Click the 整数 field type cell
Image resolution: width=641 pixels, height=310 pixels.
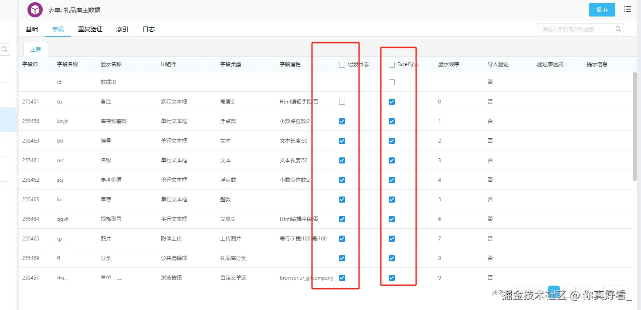coord(226,200)
